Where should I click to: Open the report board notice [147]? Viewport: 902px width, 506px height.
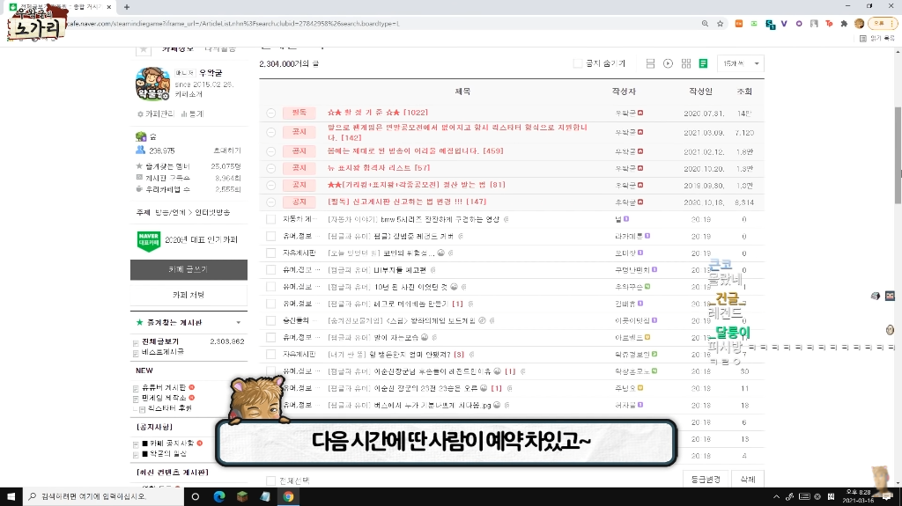407,202
